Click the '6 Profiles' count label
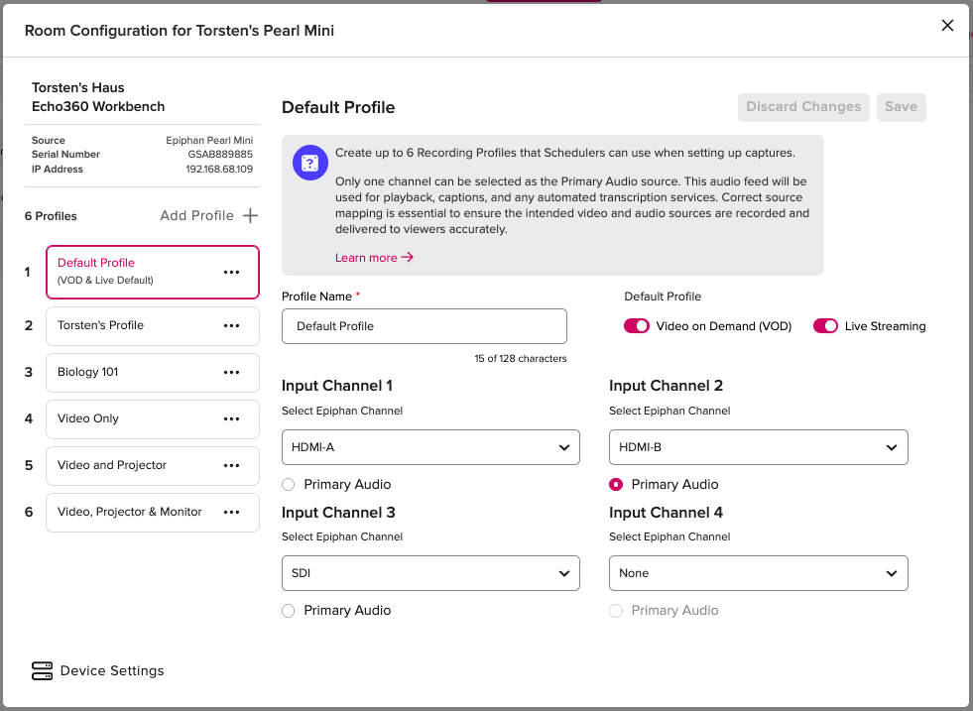The height and width of the screenshot is (711, 973). pyautogui.click(x=51, y=216)
